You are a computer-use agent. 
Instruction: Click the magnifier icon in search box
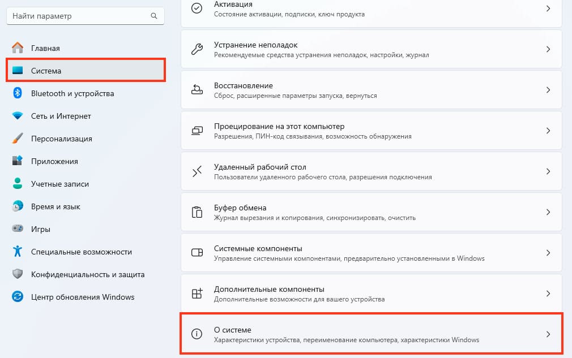(x=154, y=16)
